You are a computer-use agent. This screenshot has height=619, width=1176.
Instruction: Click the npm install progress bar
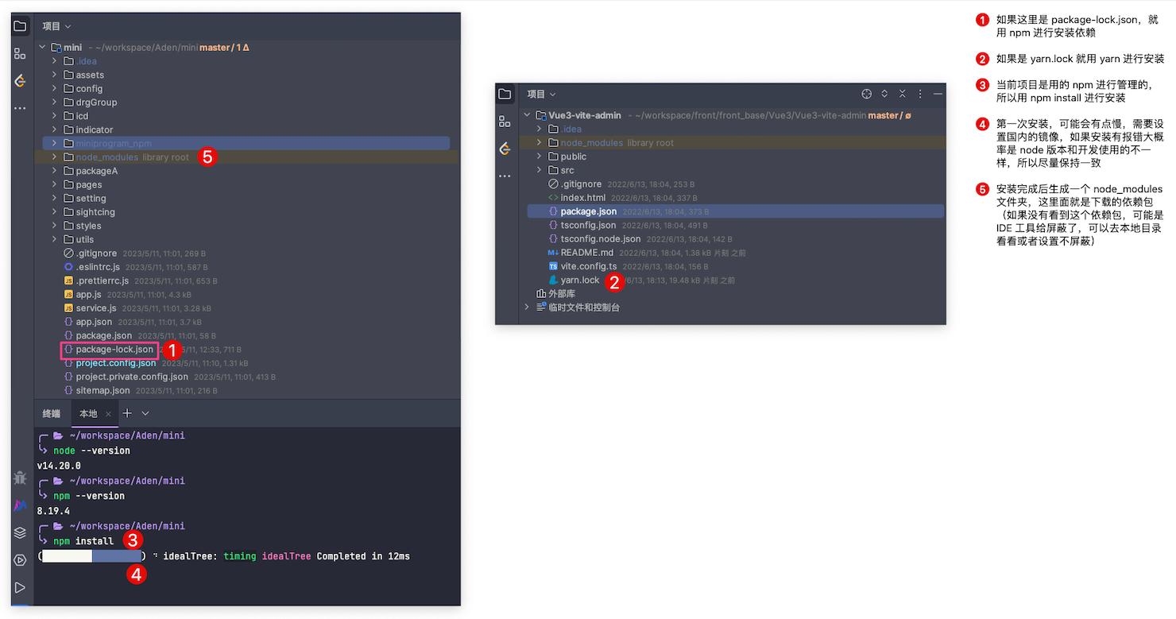tap(91, 556)
